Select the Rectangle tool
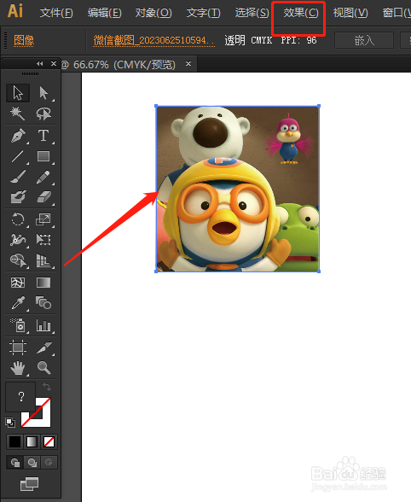The image size is (411, 502). coord(43,156)
